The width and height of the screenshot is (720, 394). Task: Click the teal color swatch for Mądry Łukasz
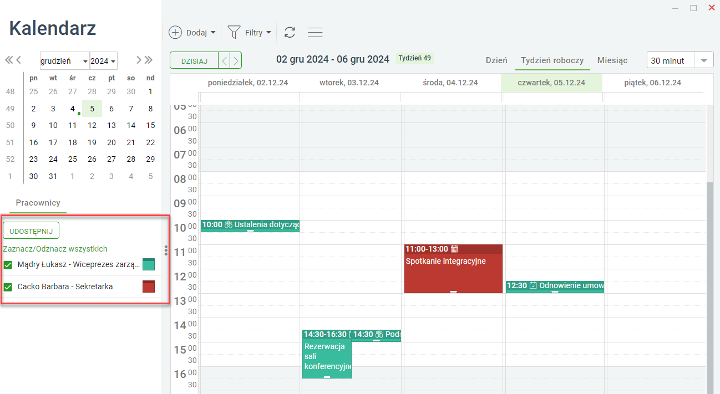coord(149,264)
